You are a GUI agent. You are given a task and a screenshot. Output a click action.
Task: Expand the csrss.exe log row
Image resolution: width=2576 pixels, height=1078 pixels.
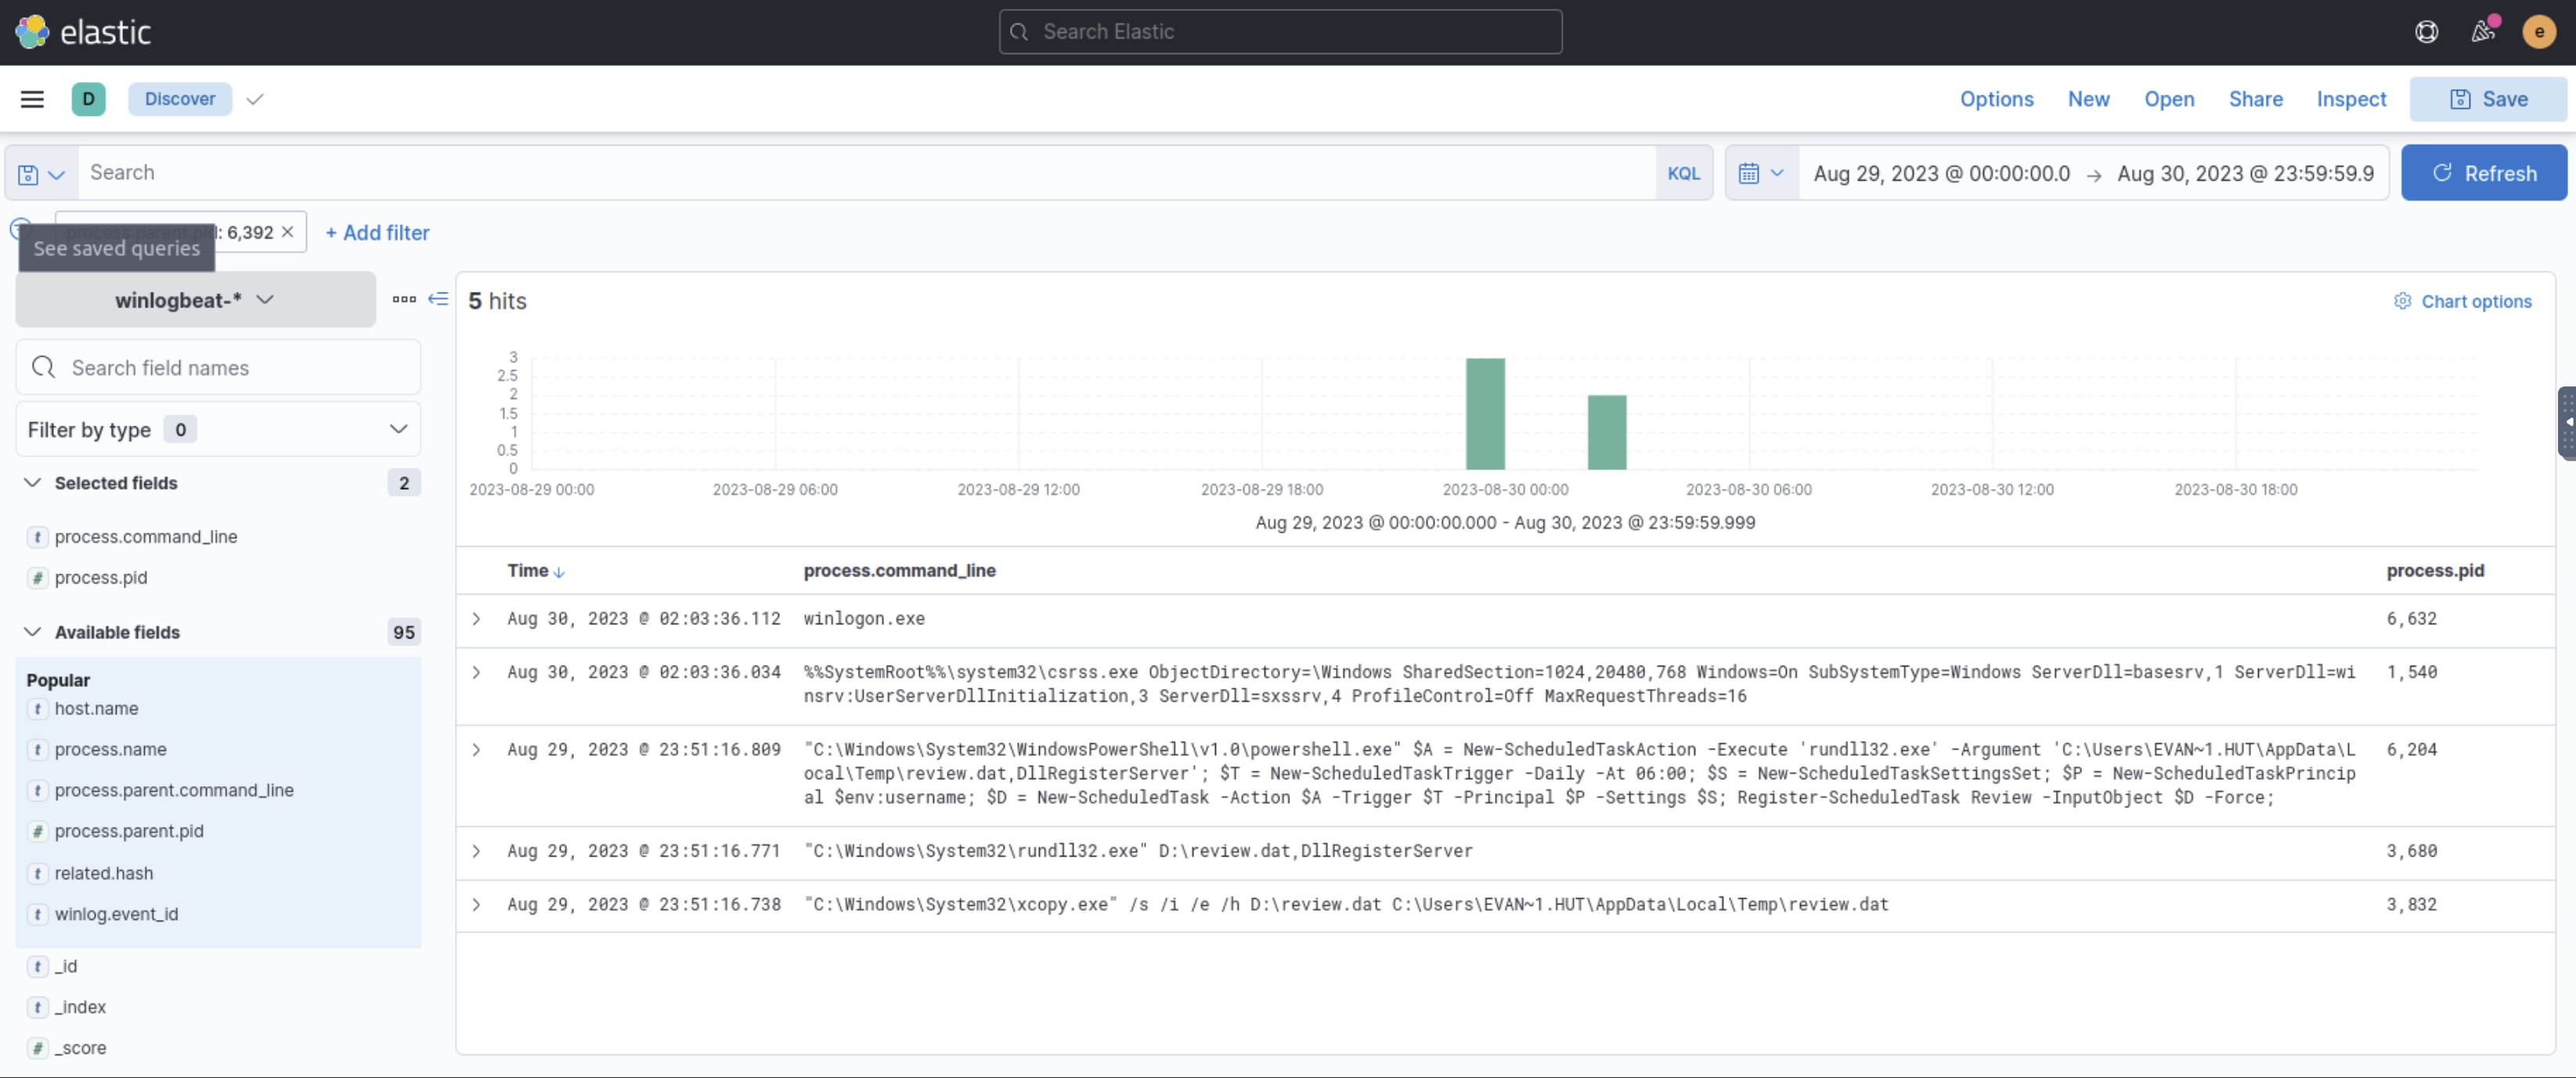(x=477, y=672)
